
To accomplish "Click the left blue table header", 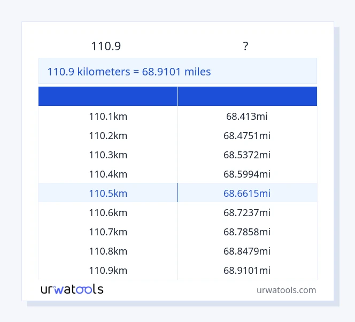I will pos(108,96).
